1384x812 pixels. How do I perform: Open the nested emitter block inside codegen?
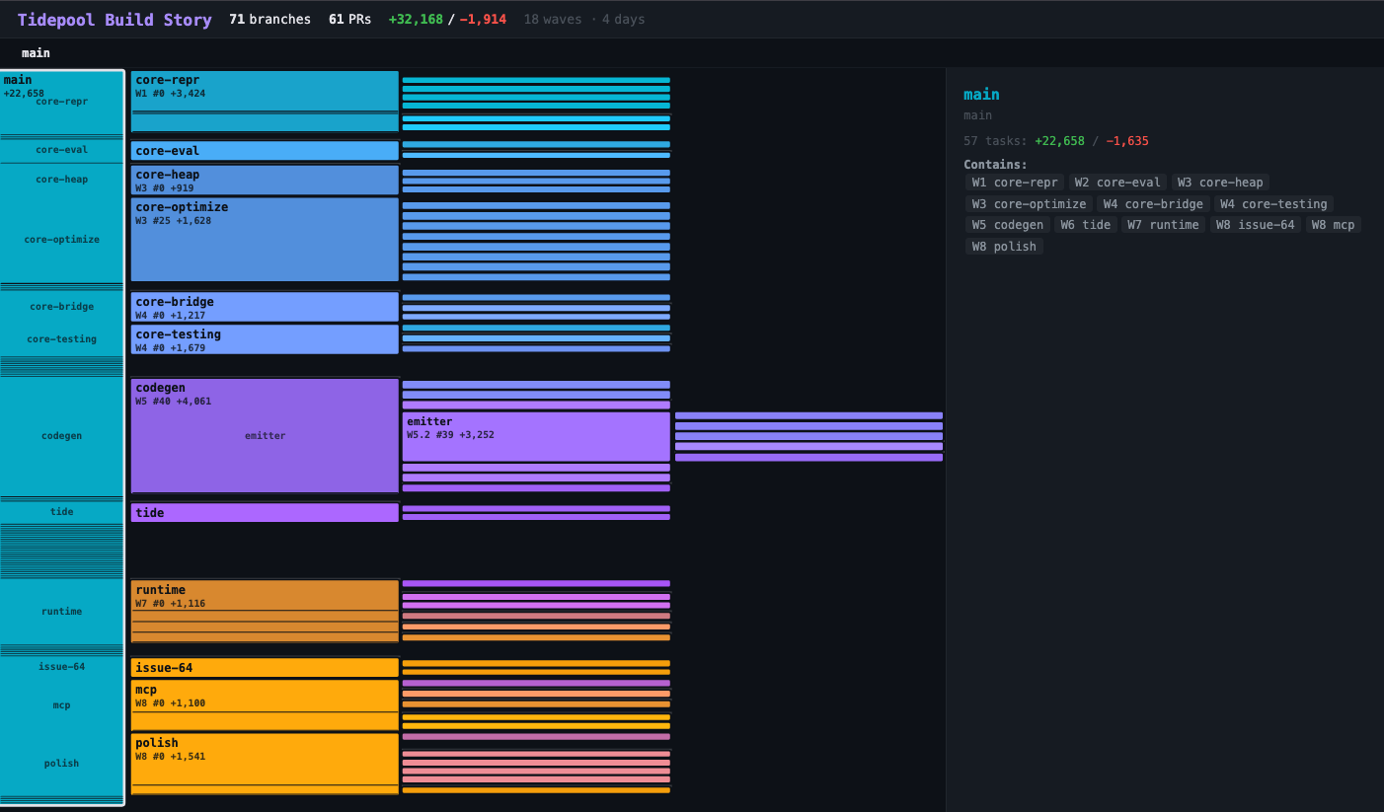point(536,434)
